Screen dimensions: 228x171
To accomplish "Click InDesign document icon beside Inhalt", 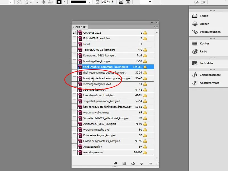I will (x=80, y=44).
